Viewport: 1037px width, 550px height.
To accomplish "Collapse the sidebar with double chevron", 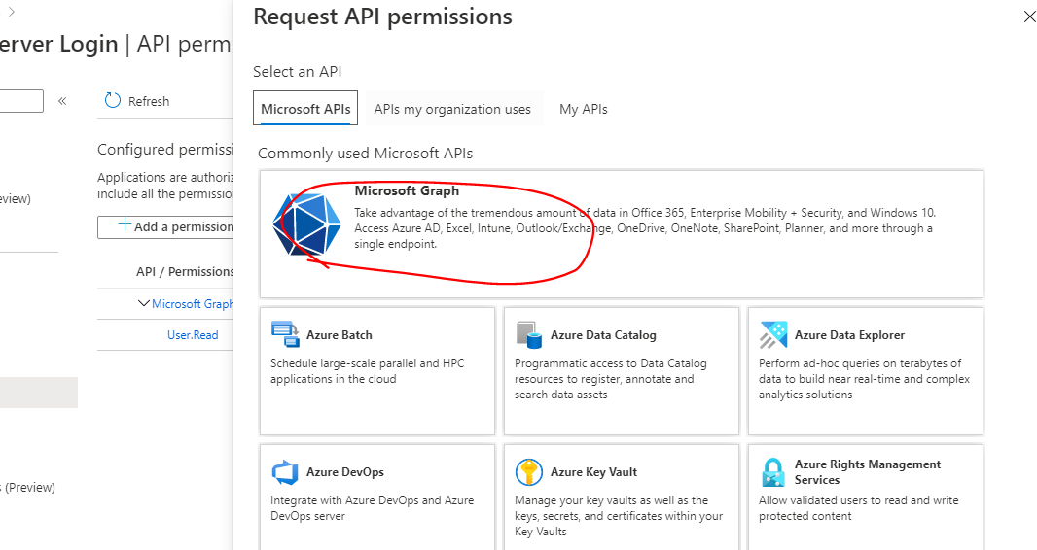I will point(62,101).
